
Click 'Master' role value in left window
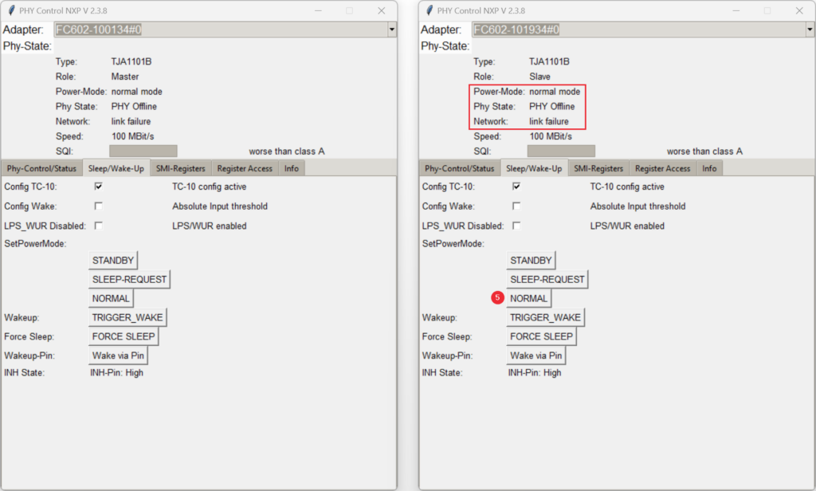click(x=125, y=77)
